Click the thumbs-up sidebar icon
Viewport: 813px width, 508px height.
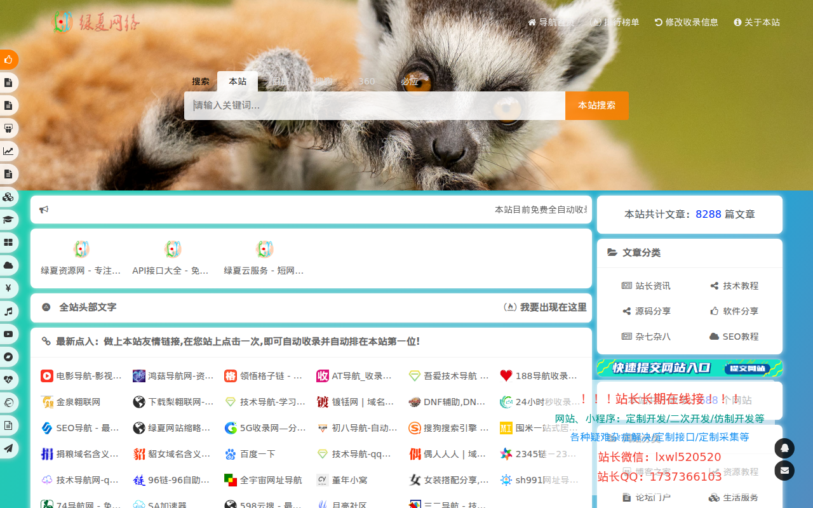(x=8, y=60)
